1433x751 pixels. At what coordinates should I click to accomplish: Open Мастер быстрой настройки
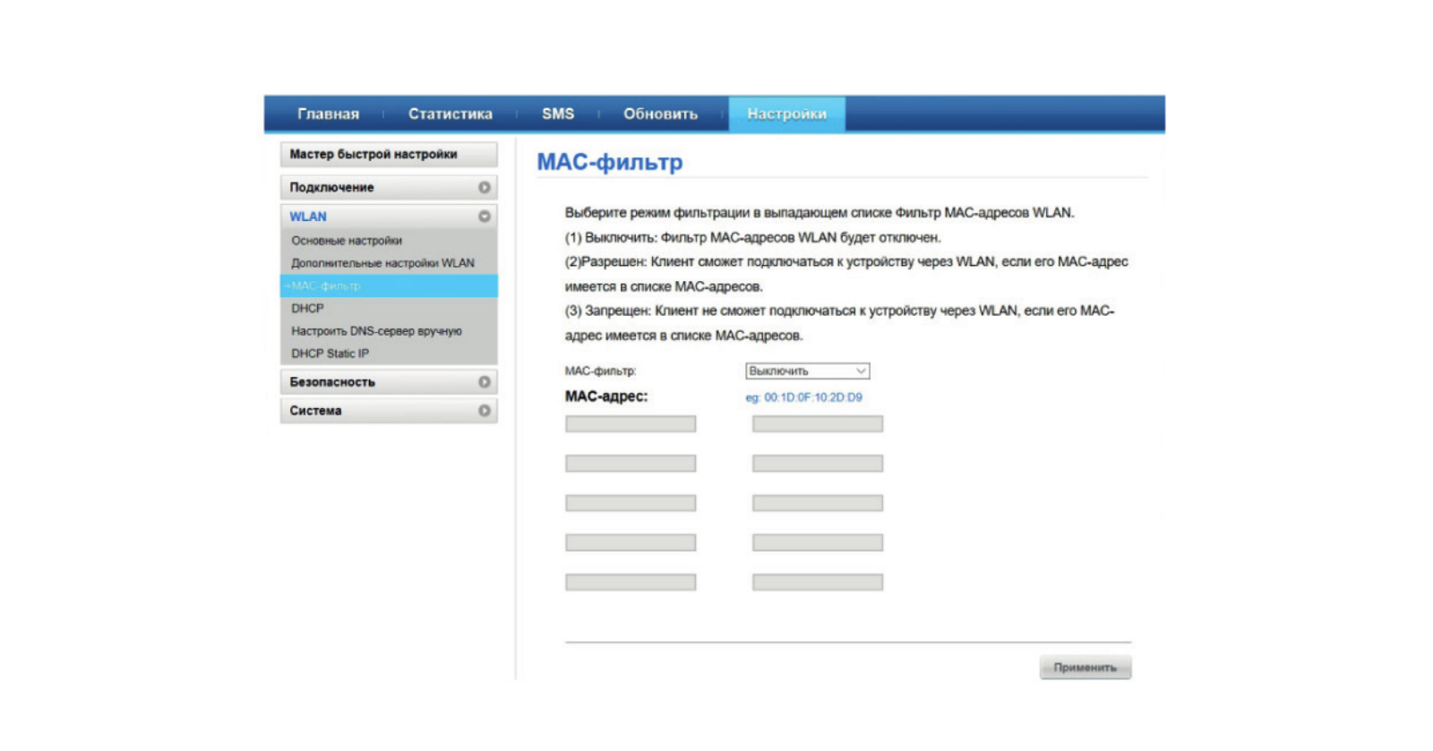coord(389,154)
